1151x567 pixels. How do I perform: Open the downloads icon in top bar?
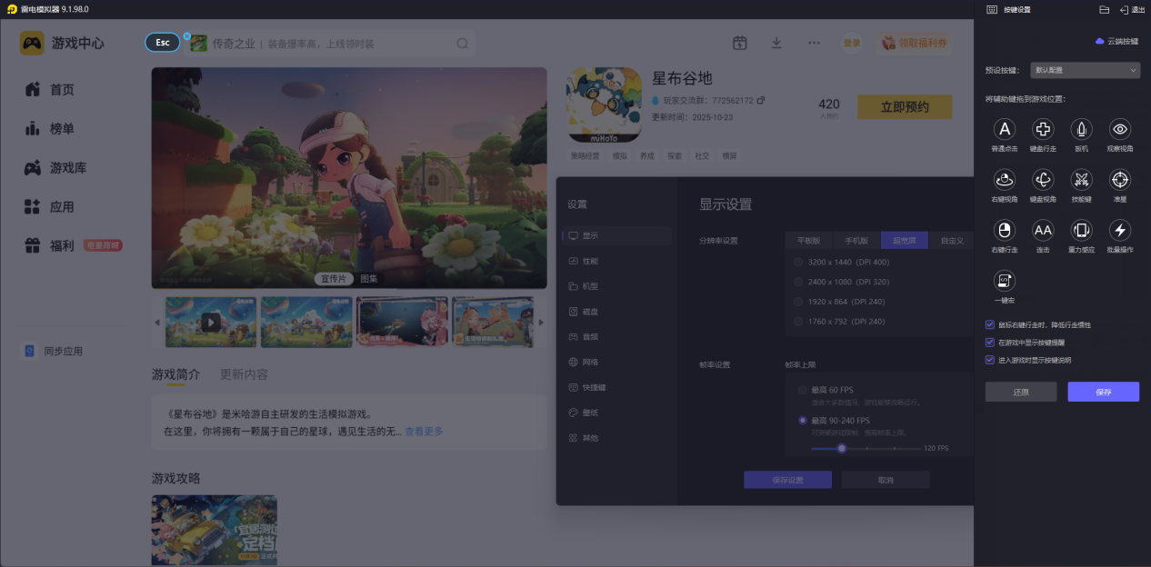[x=776, y=44]
